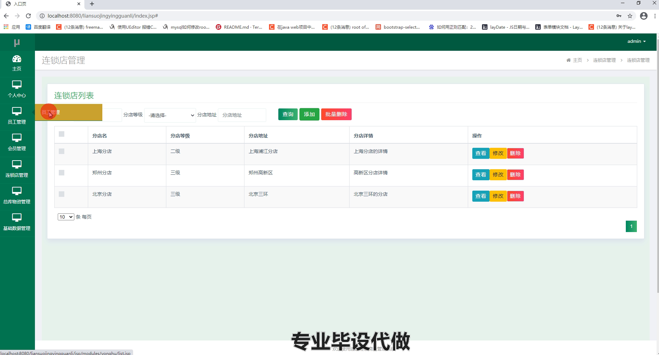The image size is (659, 355).
Task: Open saved password key icon
Action: pyautogui.click(x=619, y=16)
